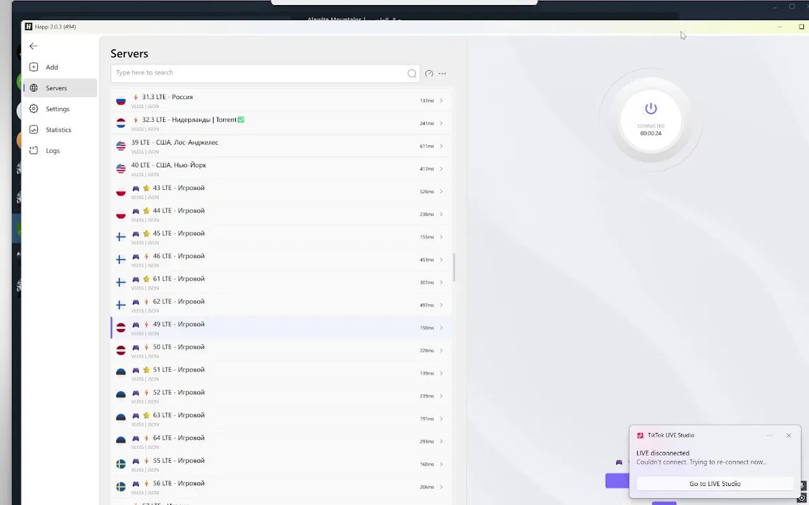Open the three-dot servers menu
Screen dimensions: 809x505
(x=442, y=74)
